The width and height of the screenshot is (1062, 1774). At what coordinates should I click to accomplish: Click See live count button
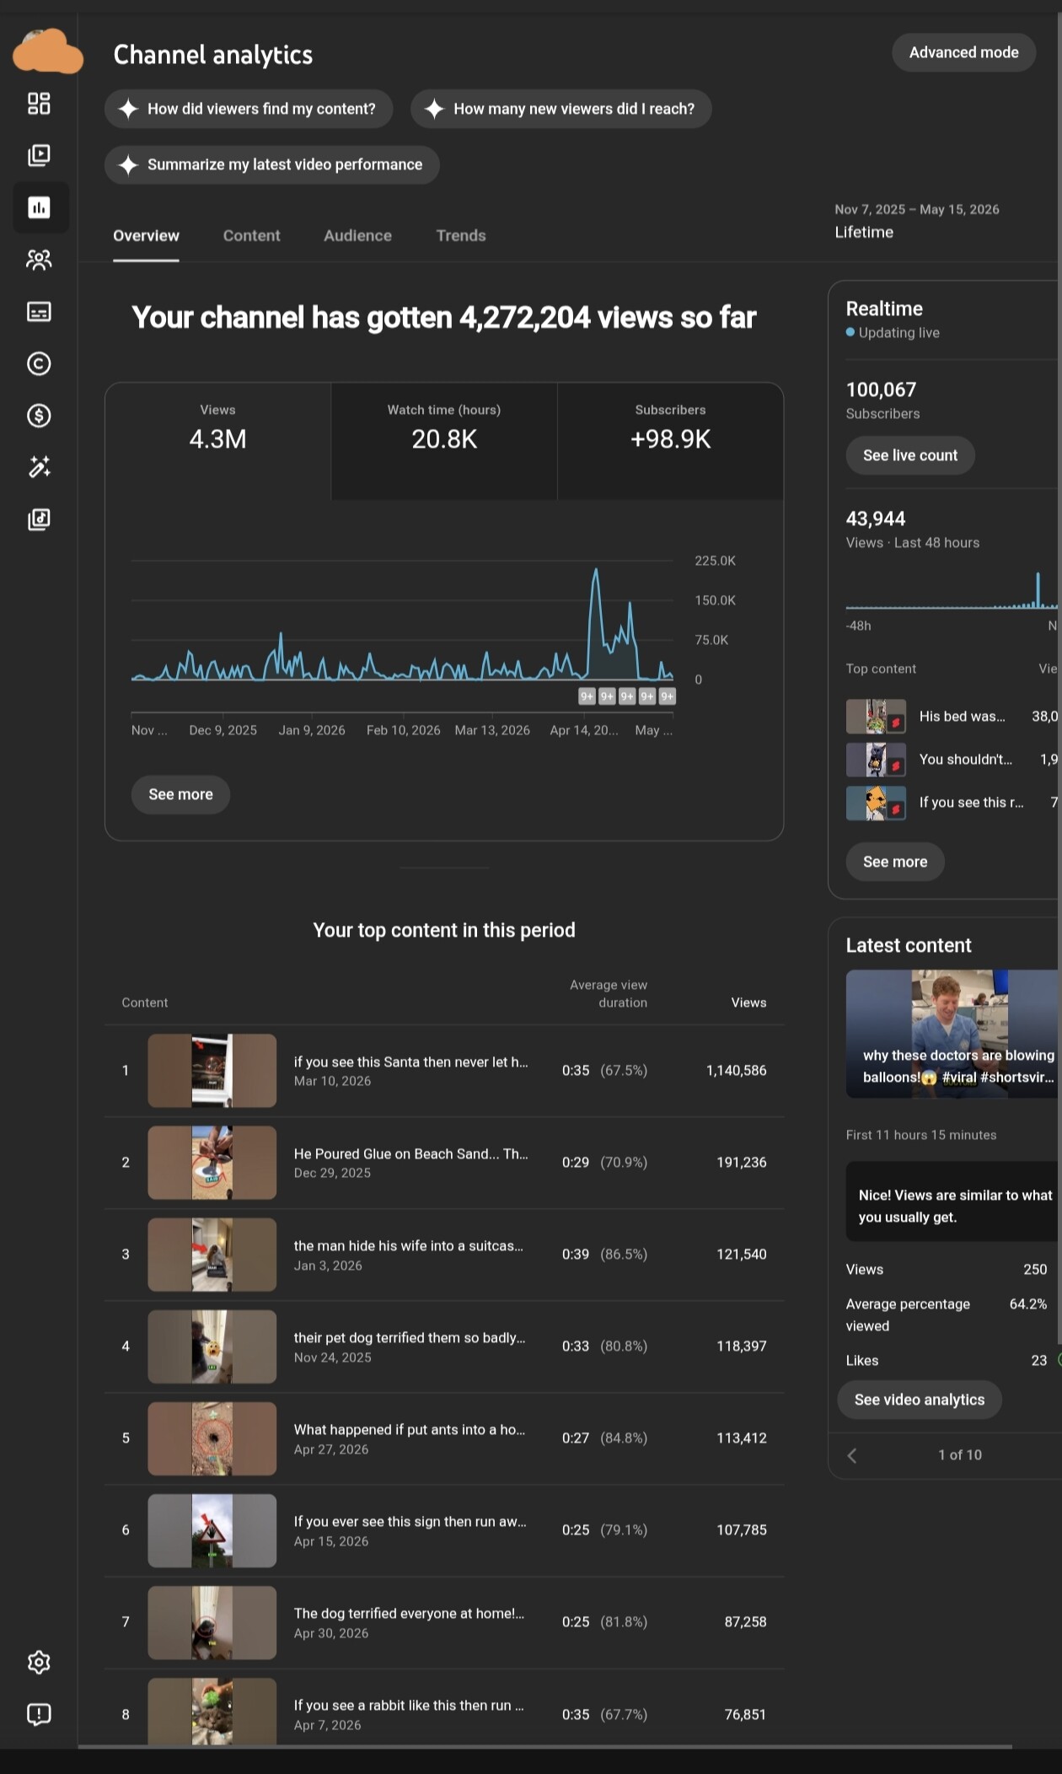[910, 455]
